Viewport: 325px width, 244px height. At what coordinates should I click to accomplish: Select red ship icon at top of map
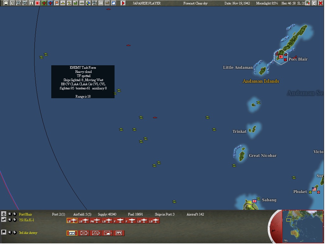tap(109, 9)
